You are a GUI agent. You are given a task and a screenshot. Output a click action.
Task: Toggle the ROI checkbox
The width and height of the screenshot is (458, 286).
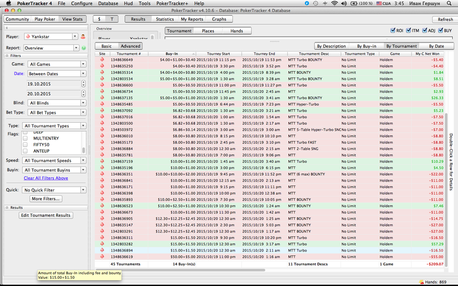click(x=393, y=30)
